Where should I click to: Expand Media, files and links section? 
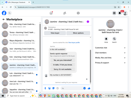[110, 58]
